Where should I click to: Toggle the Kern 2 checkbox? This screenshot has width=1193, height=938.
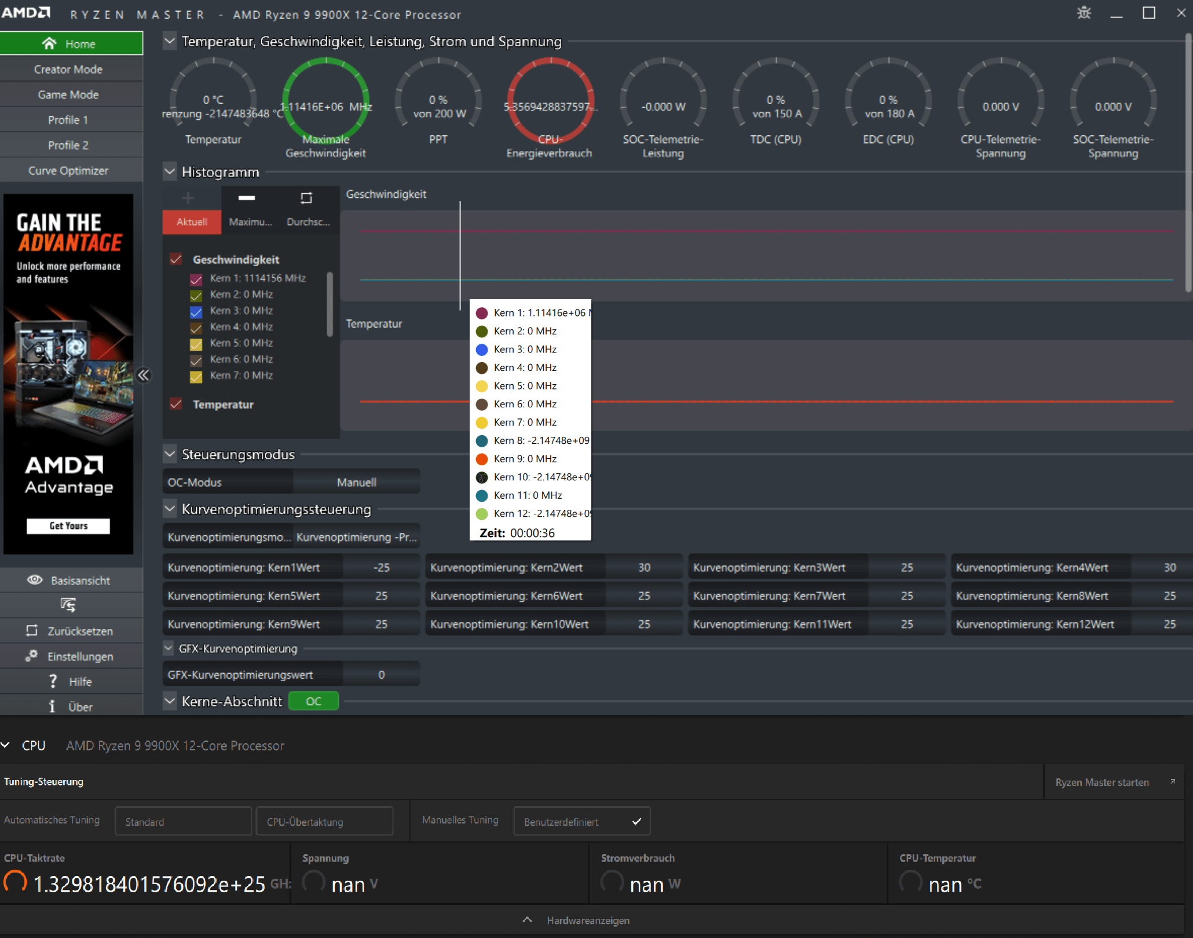(196, 296)
